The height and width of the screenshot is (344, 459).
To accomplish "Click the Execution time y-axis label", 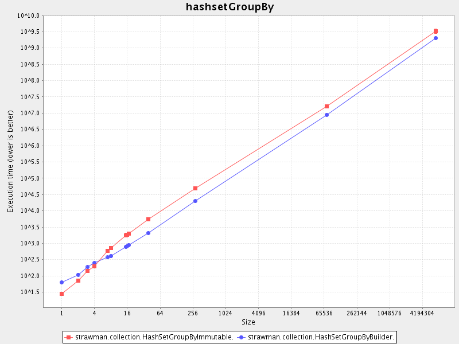I will pos(10,161).
